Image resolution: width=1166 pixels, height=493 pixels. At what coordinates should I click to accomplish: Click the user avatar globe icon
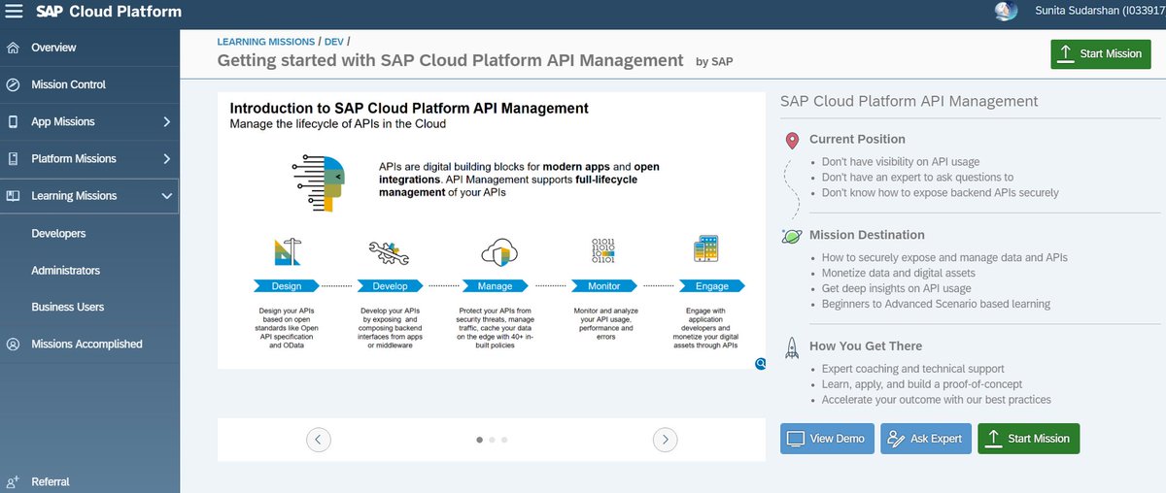[x=1007, y=12]
